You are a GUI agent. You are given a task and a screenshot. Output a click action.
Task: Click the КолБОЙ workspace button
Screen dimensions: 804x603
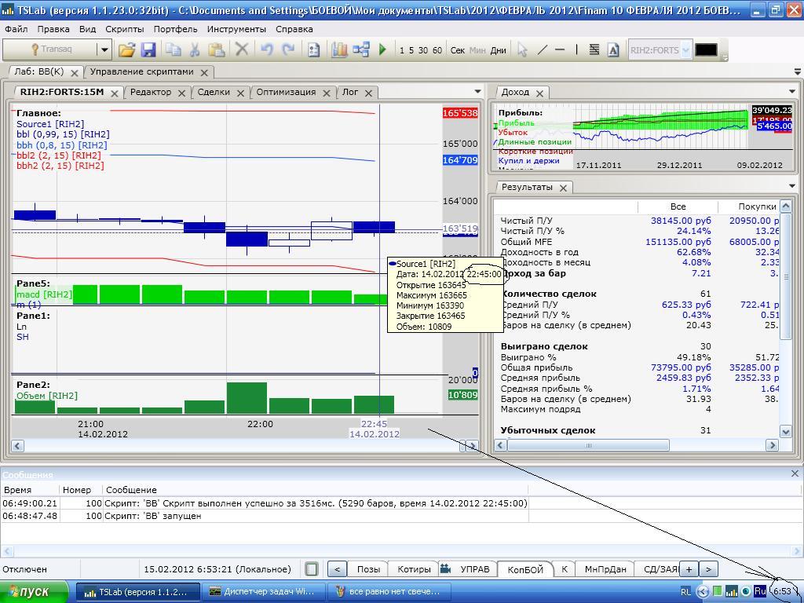pyautogui.click(x=524, y=569)
